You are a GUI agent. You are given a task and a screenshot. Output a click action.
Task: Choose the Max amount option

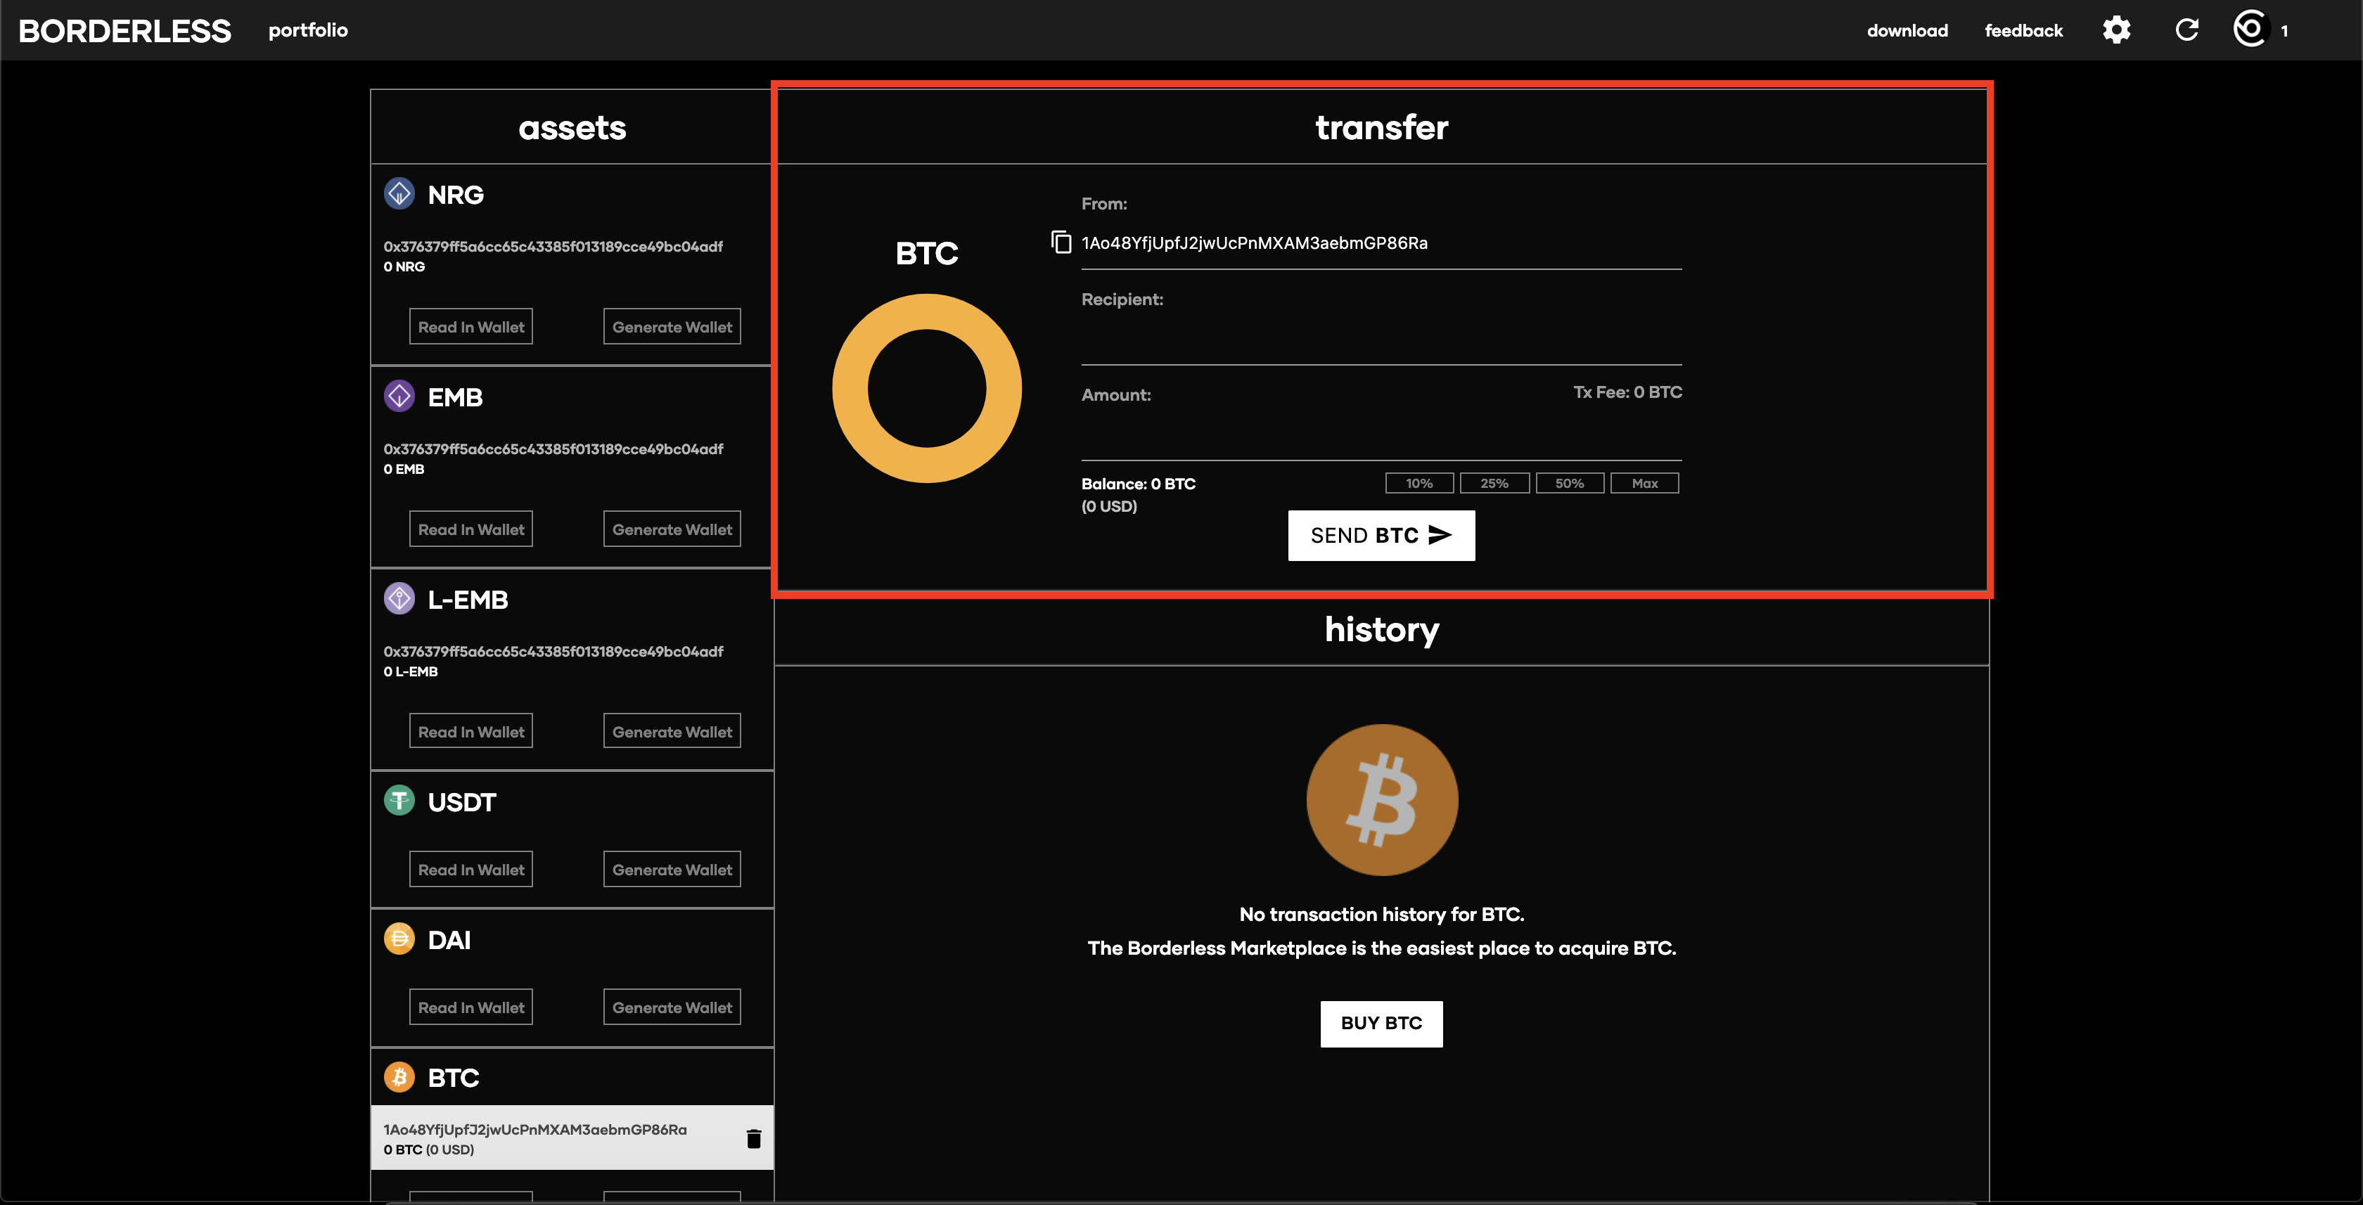[1644, 483]
